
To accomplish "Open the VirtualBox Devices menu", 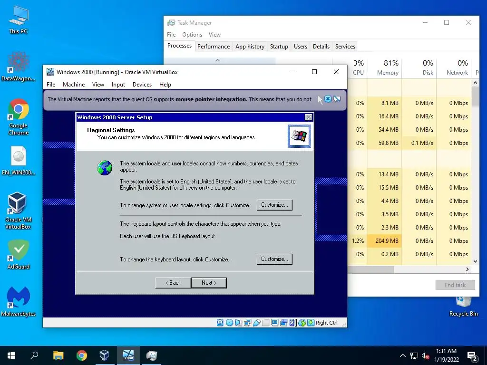I will coord(142,85).
